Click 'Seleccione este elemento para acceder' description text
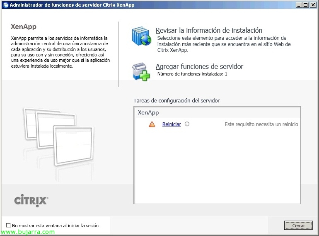The height and width of the screenshot is (236, 319). [224, 44]
